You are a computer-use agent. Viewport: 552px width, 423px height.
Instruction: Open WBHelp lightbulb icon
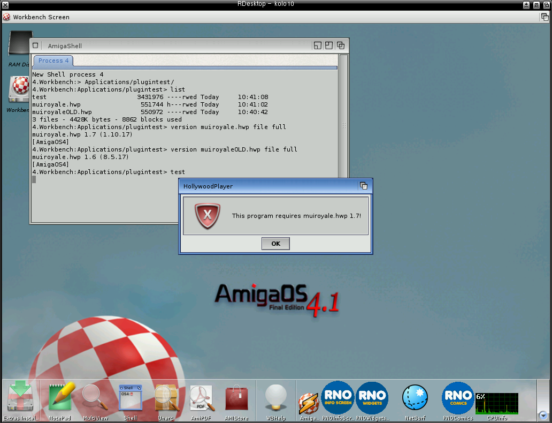point(276,398)
